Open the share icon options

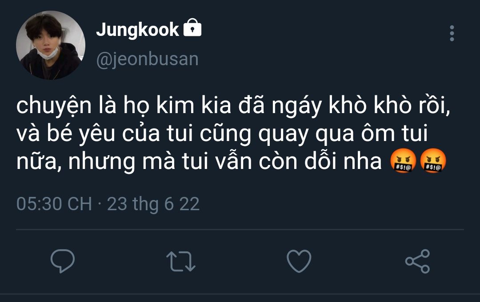coord(417,261)
